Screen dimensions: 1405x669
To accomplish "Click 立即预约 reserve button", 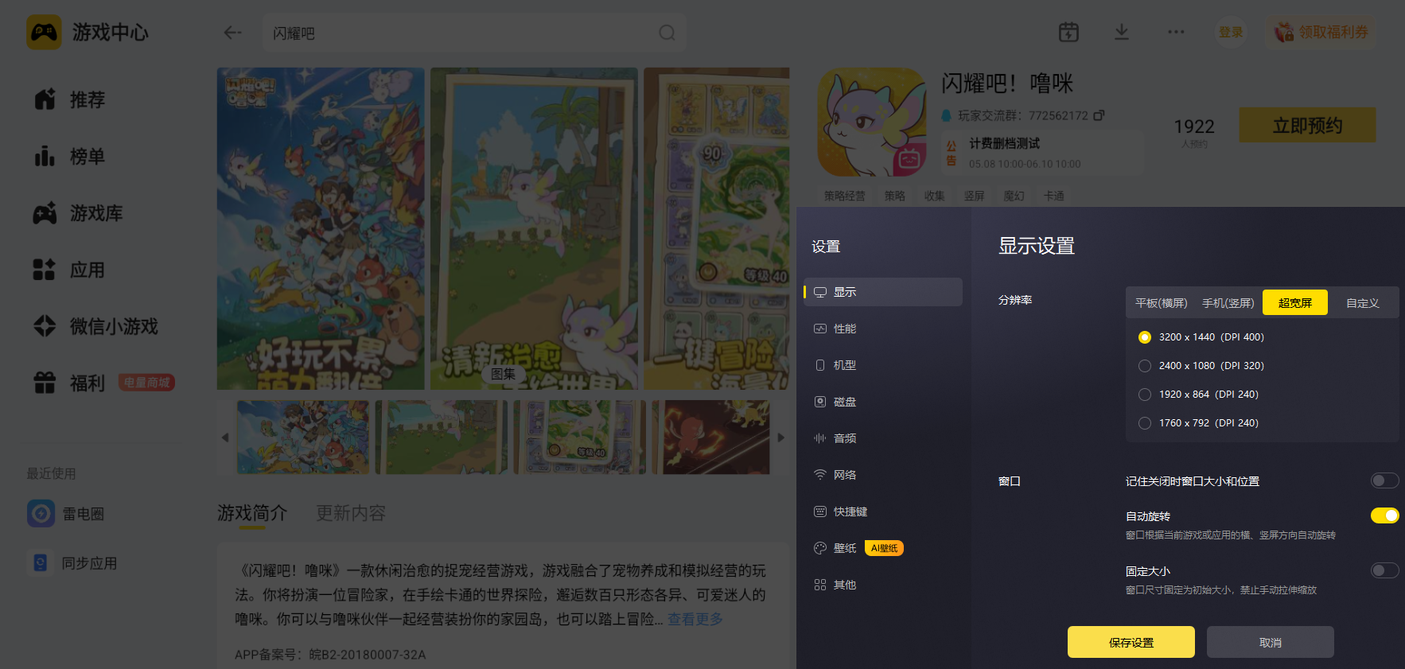I will click(1307, 126).
